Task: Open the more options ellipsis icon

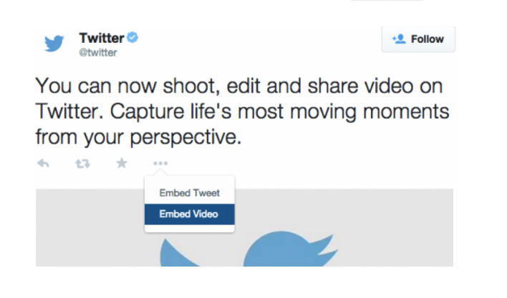Action: (x=160, y=164)
